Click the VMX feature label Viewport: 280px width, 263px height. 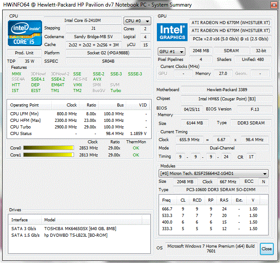(x=78, y=85)
